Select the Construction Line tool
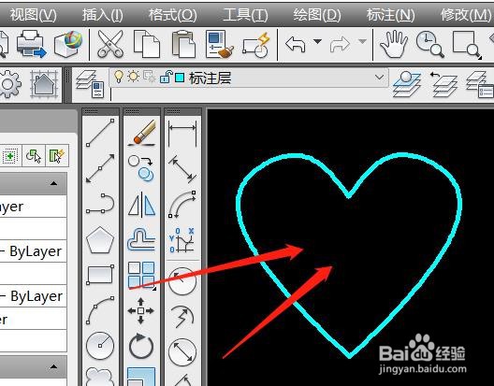This screenshot has width=494, height=386. click(x=100, y=168)
